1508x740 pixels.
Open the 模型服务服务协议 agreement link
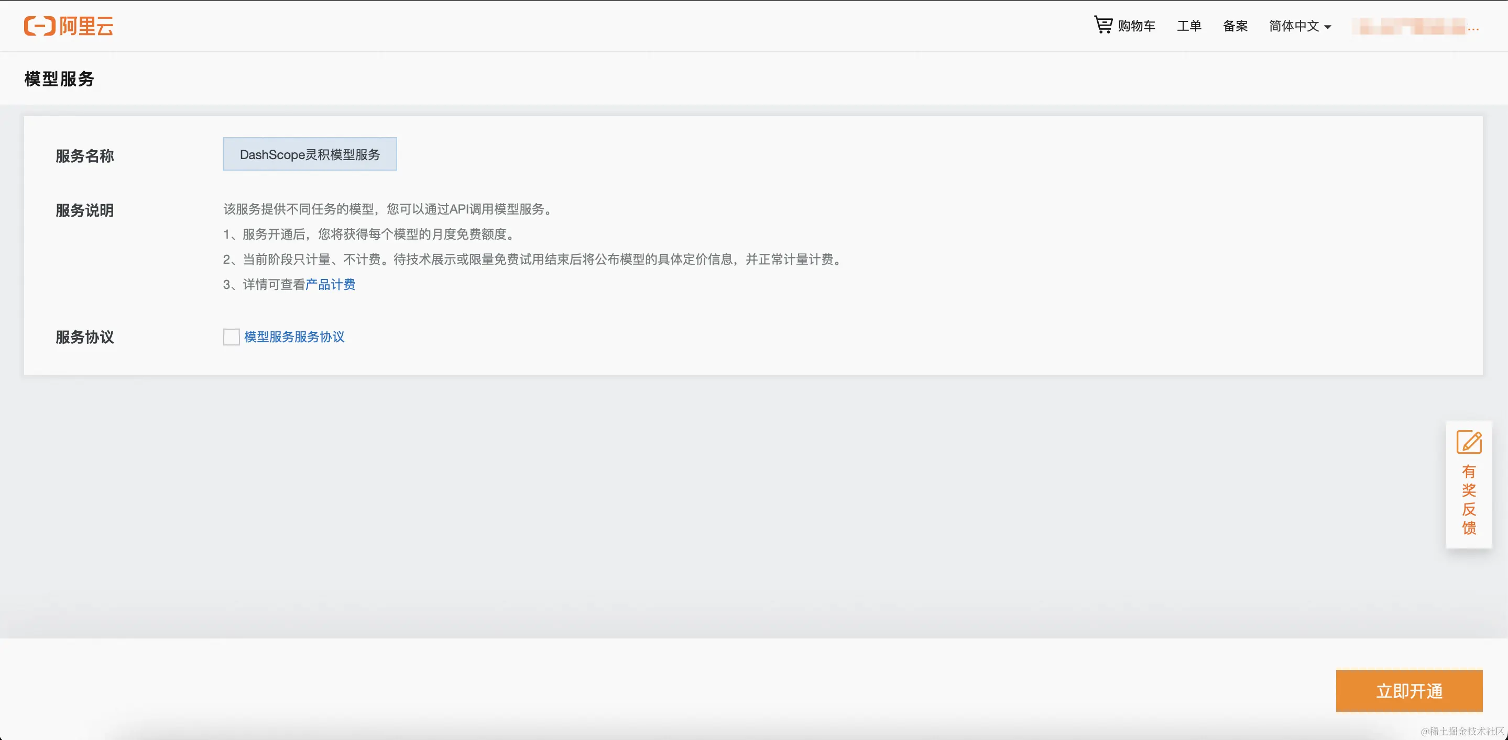[x=294, y=337]
